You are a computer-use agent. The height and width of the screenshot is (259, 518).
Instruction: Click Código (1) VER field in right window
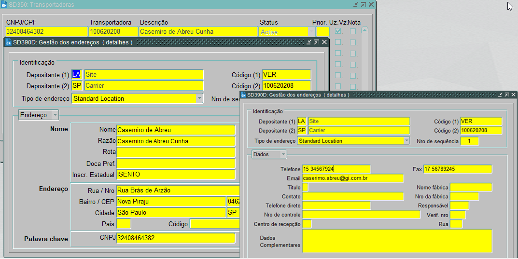(481, 121)
